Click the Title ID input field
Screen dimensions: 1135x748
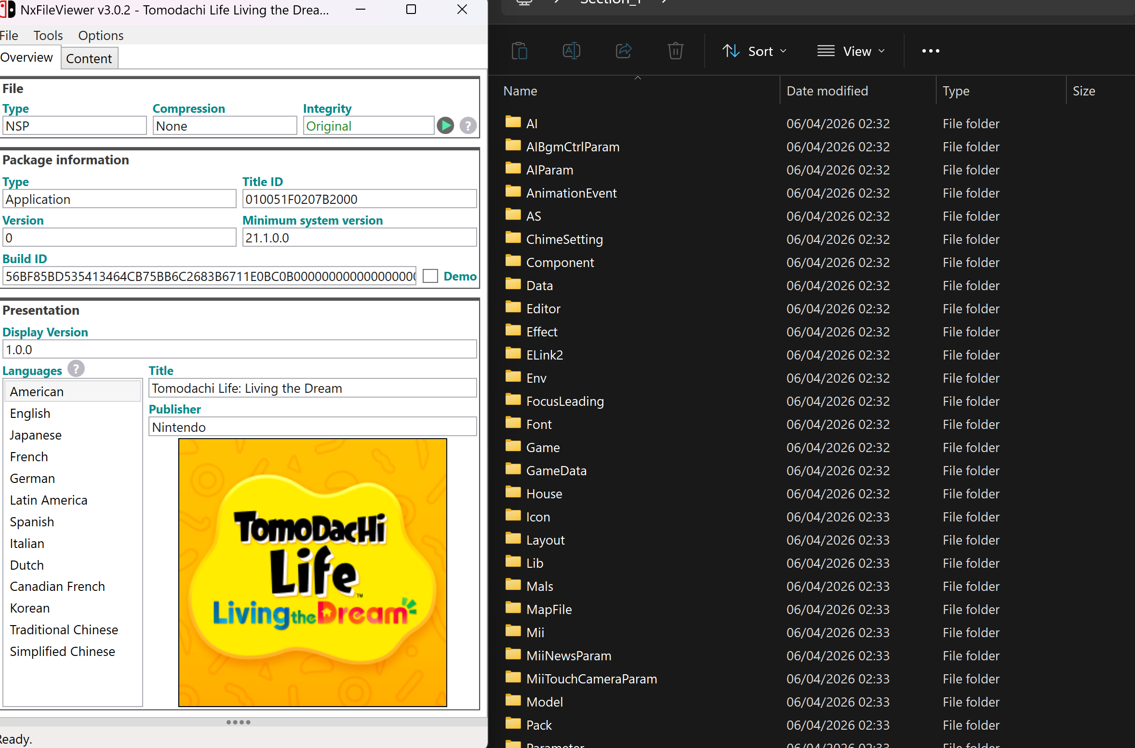pos(359,199)
